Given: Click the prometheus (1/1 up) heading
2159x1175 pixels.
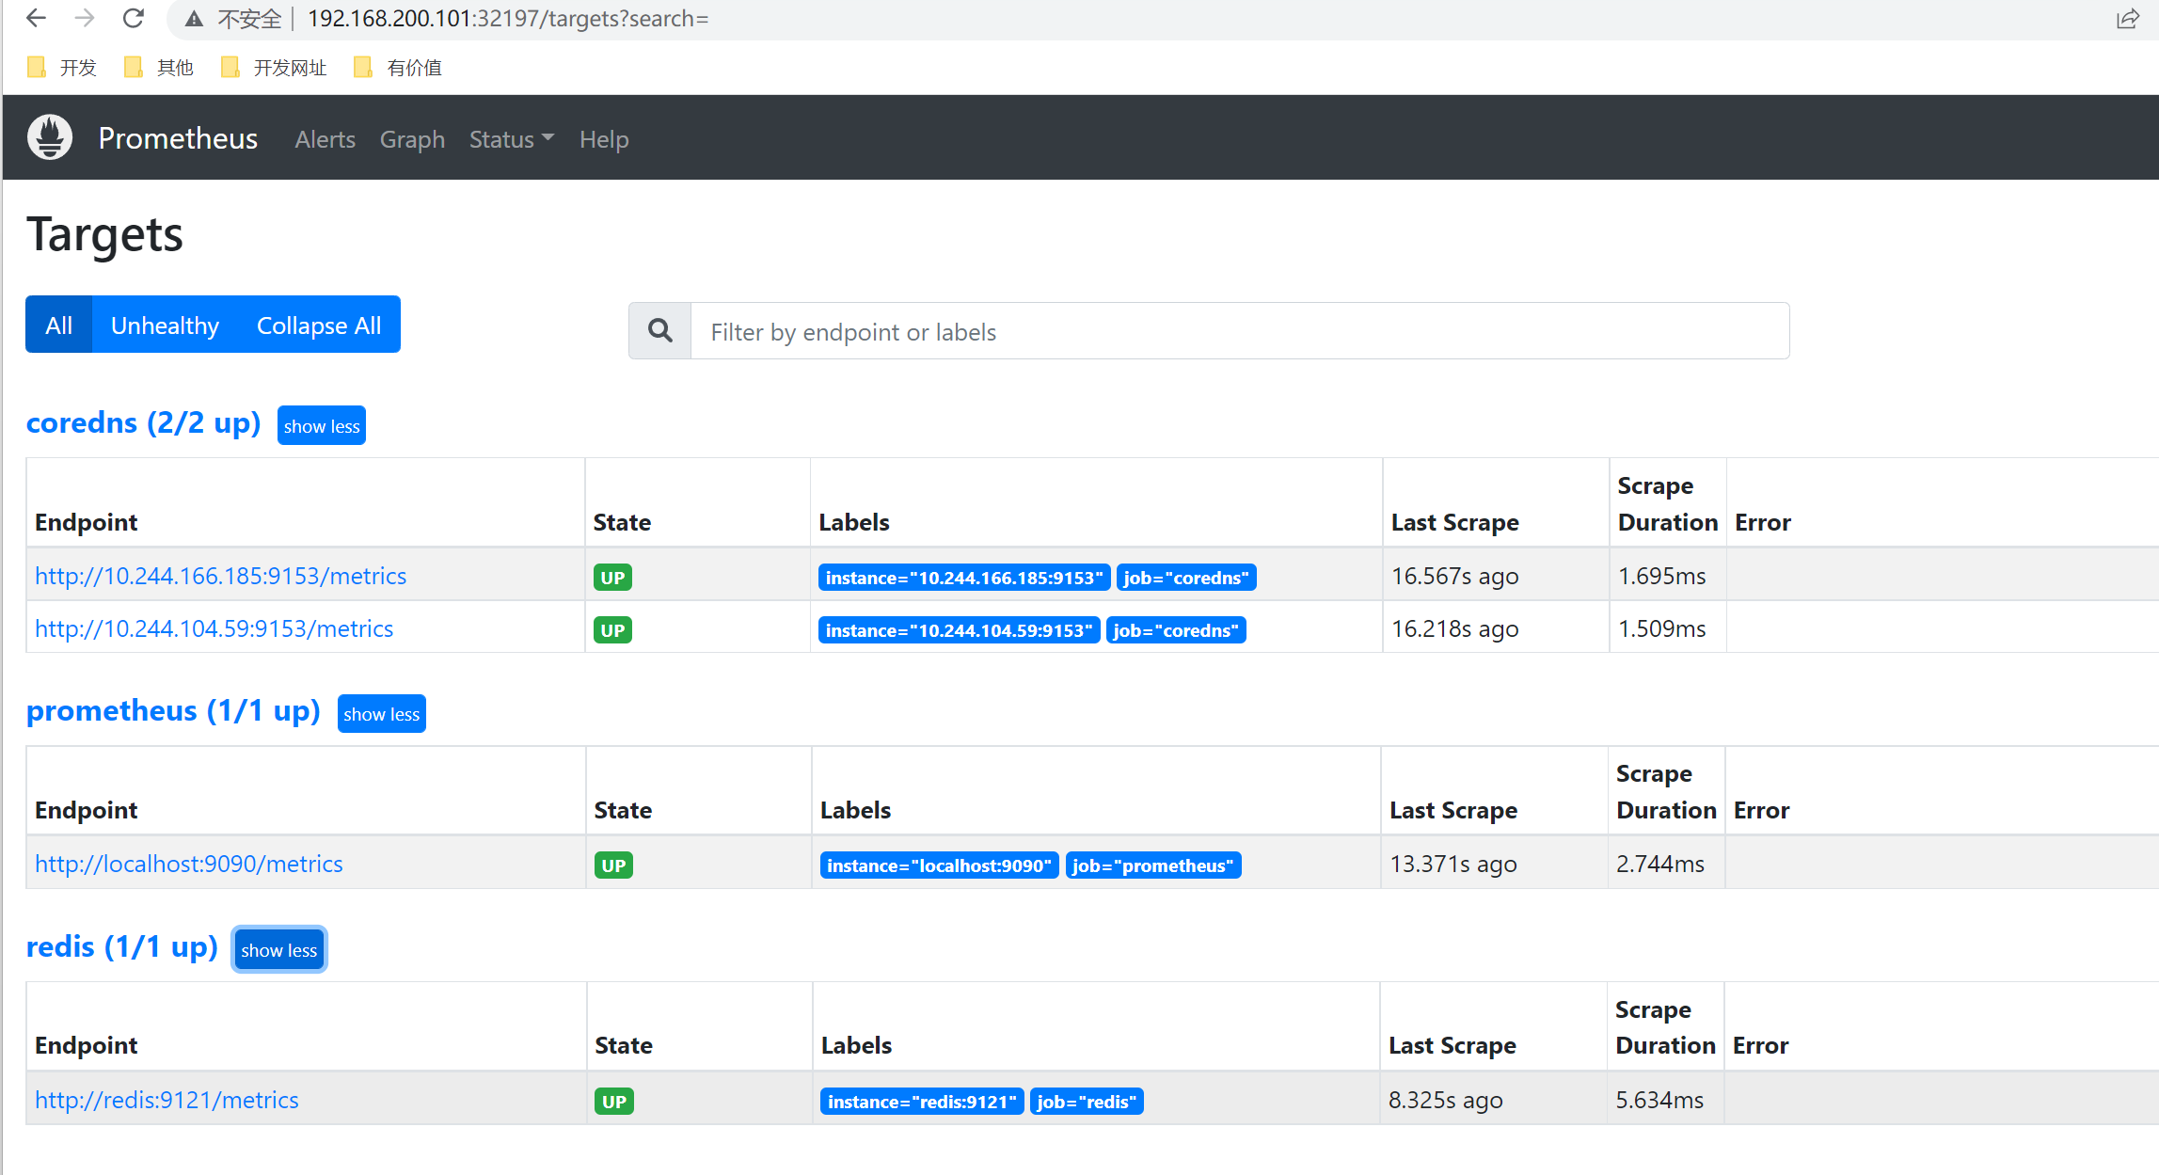Looking at the screenshot, I should click(x=174, y=710).
